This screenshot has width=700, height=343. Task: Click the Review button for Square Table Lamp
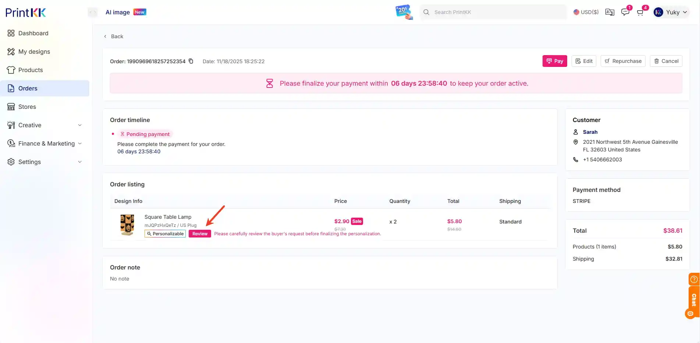point(200,233)
